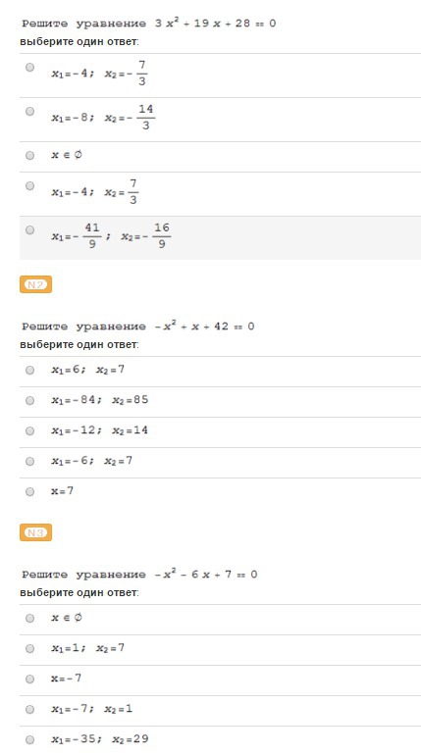
Task: Choose single root x=7 answer
Action: pos(29,491)
